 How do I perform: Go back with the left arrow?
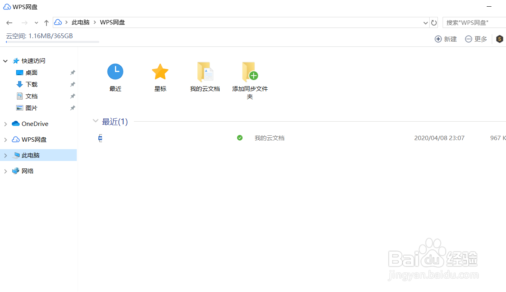click(x=9, y=23)
